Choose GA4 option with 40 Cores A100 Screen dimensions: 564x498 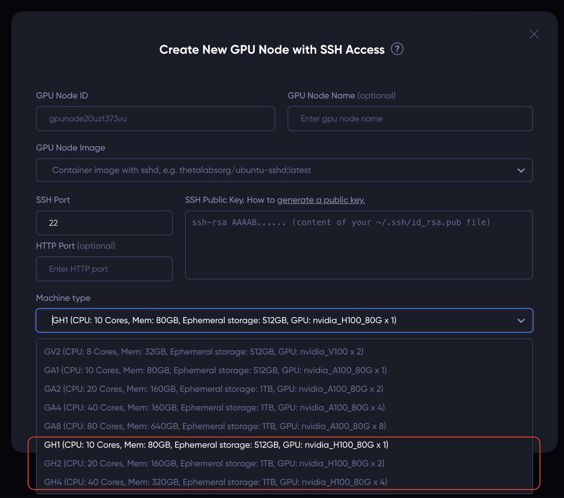click(284, 407)
